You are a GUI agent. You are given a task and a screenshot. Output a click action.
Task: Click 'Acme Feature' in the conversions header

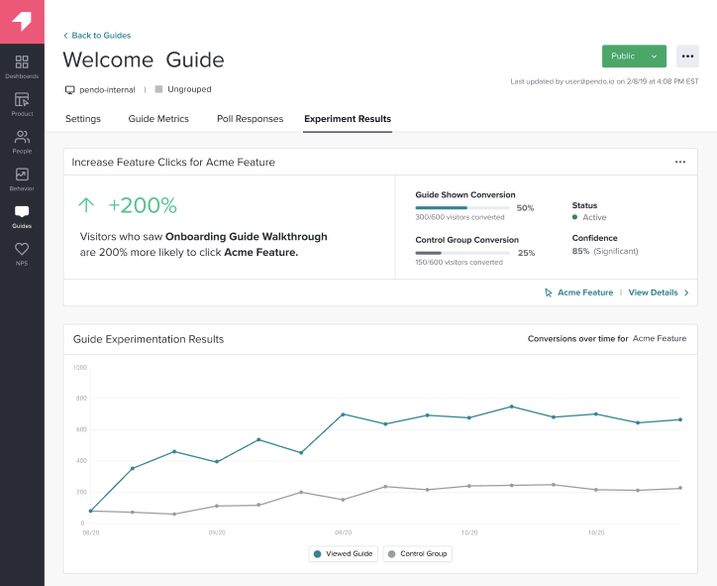660,338
